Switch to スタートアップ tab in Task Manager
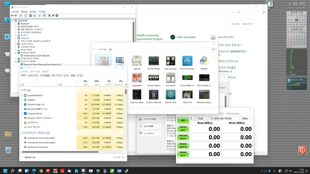The image size is (310, 174). pos(57,76)
